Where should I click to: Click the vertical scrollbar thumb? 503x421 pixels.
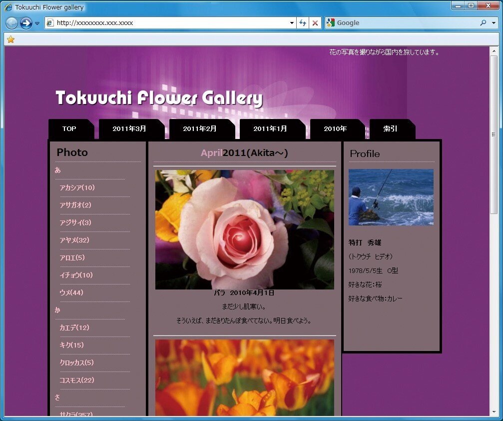(x=494, y=134)
